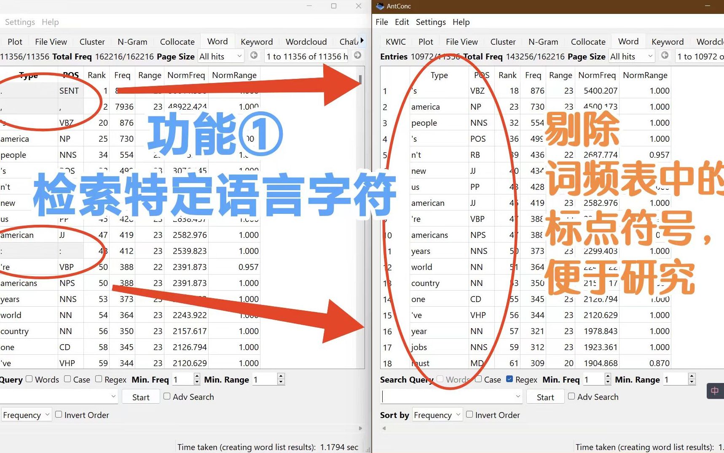
Task: Sort by Rank column header left window
Action: [x=97, y=75]
